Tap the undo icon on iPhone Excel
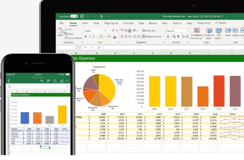 point(42,81)
